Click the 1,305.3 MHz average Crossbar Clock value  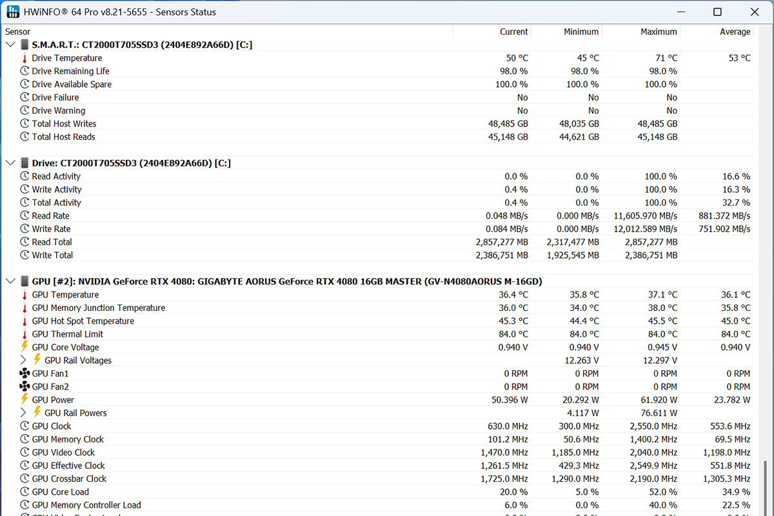727,479
